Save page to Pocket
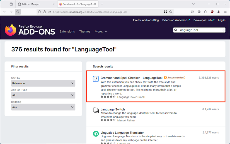 click(x=192, y=12)
